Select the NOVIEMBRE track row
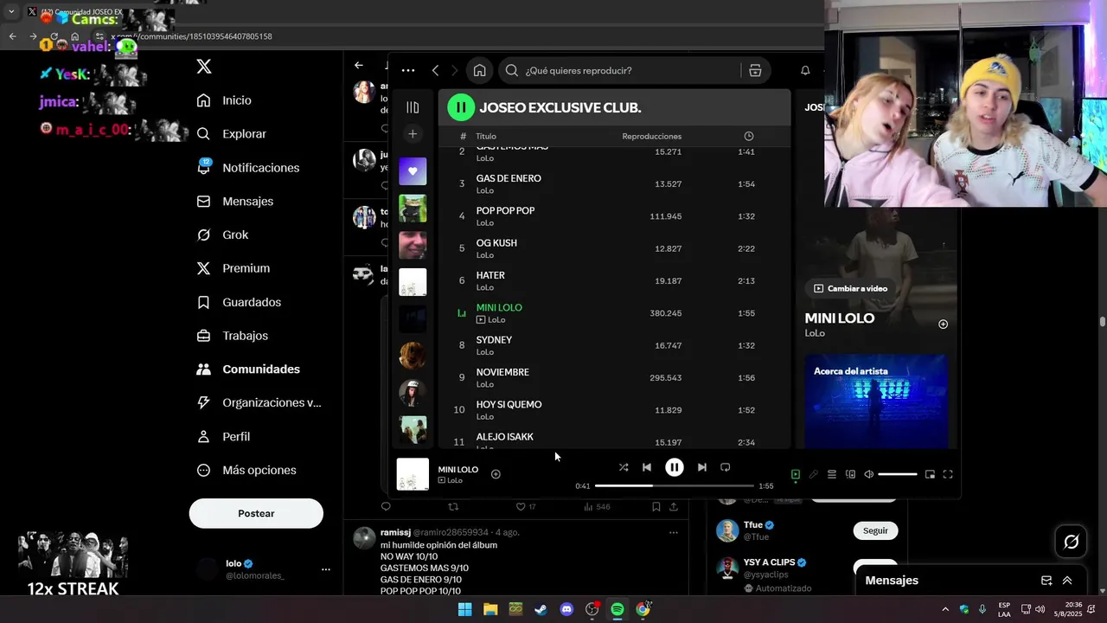This screenshot has width=1107, height=623. point(614,377)
